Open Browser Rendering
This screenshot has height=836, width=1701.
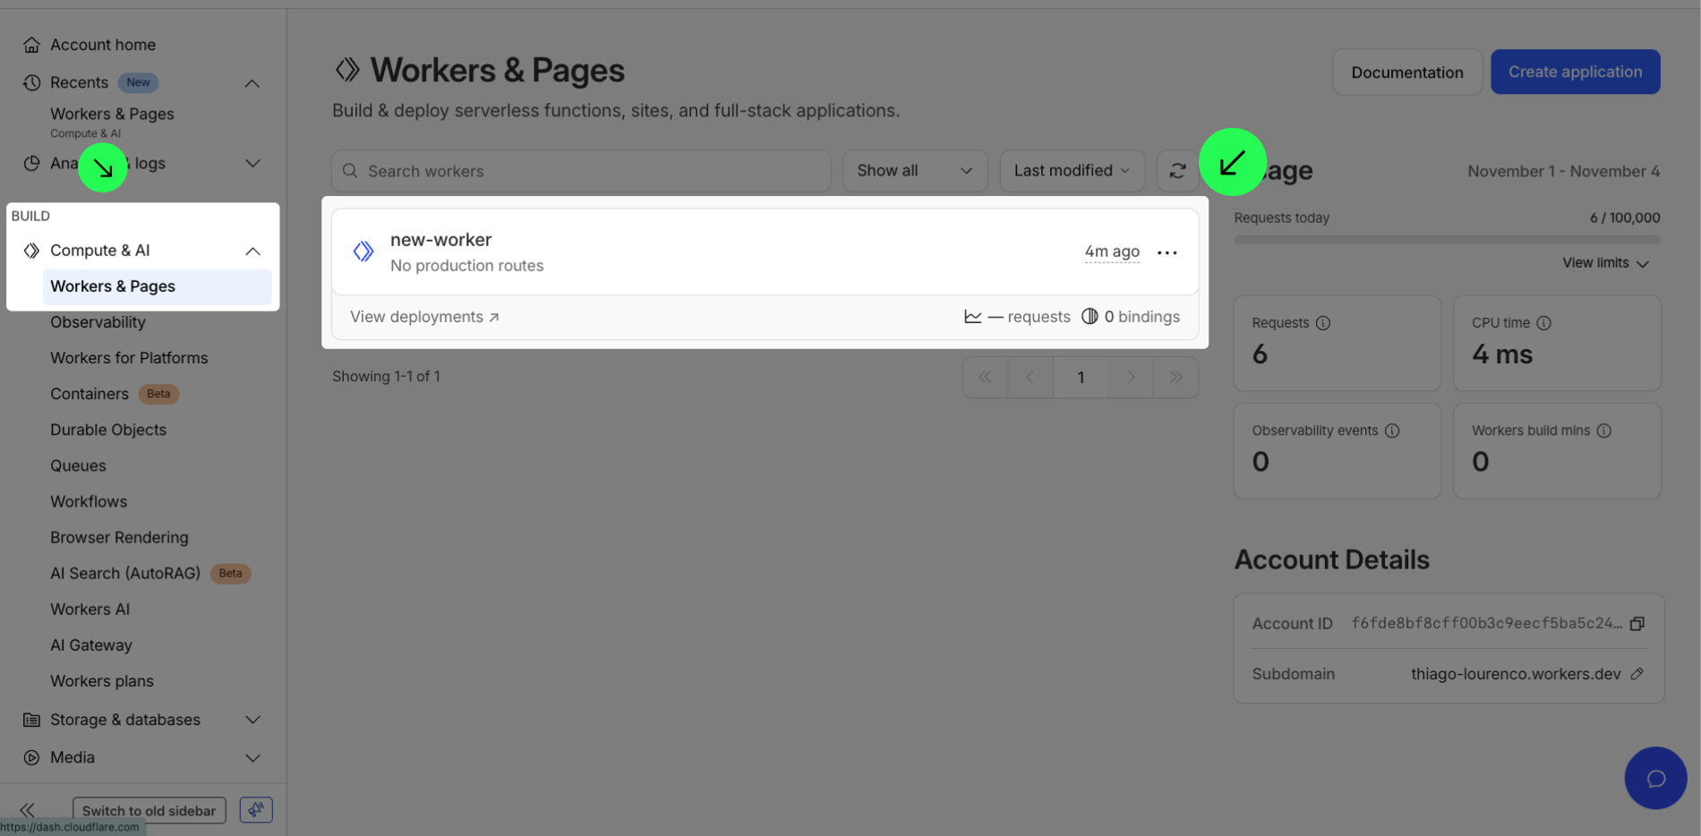[119, 537]
